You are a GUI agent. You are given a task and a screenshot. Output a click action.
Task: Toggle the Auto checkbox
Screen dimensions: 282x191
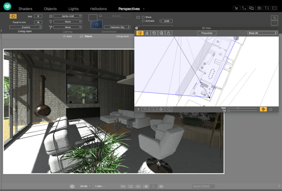tap(64, 36)
